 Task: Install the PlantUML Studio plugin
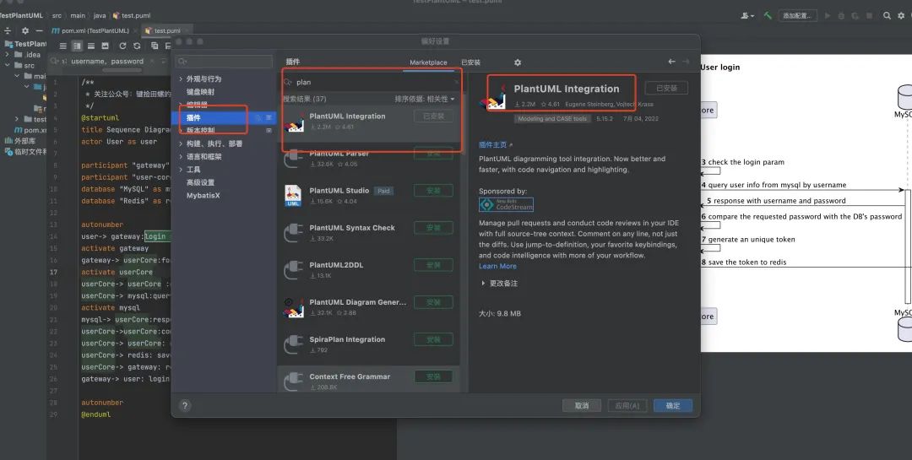point(433,191)
